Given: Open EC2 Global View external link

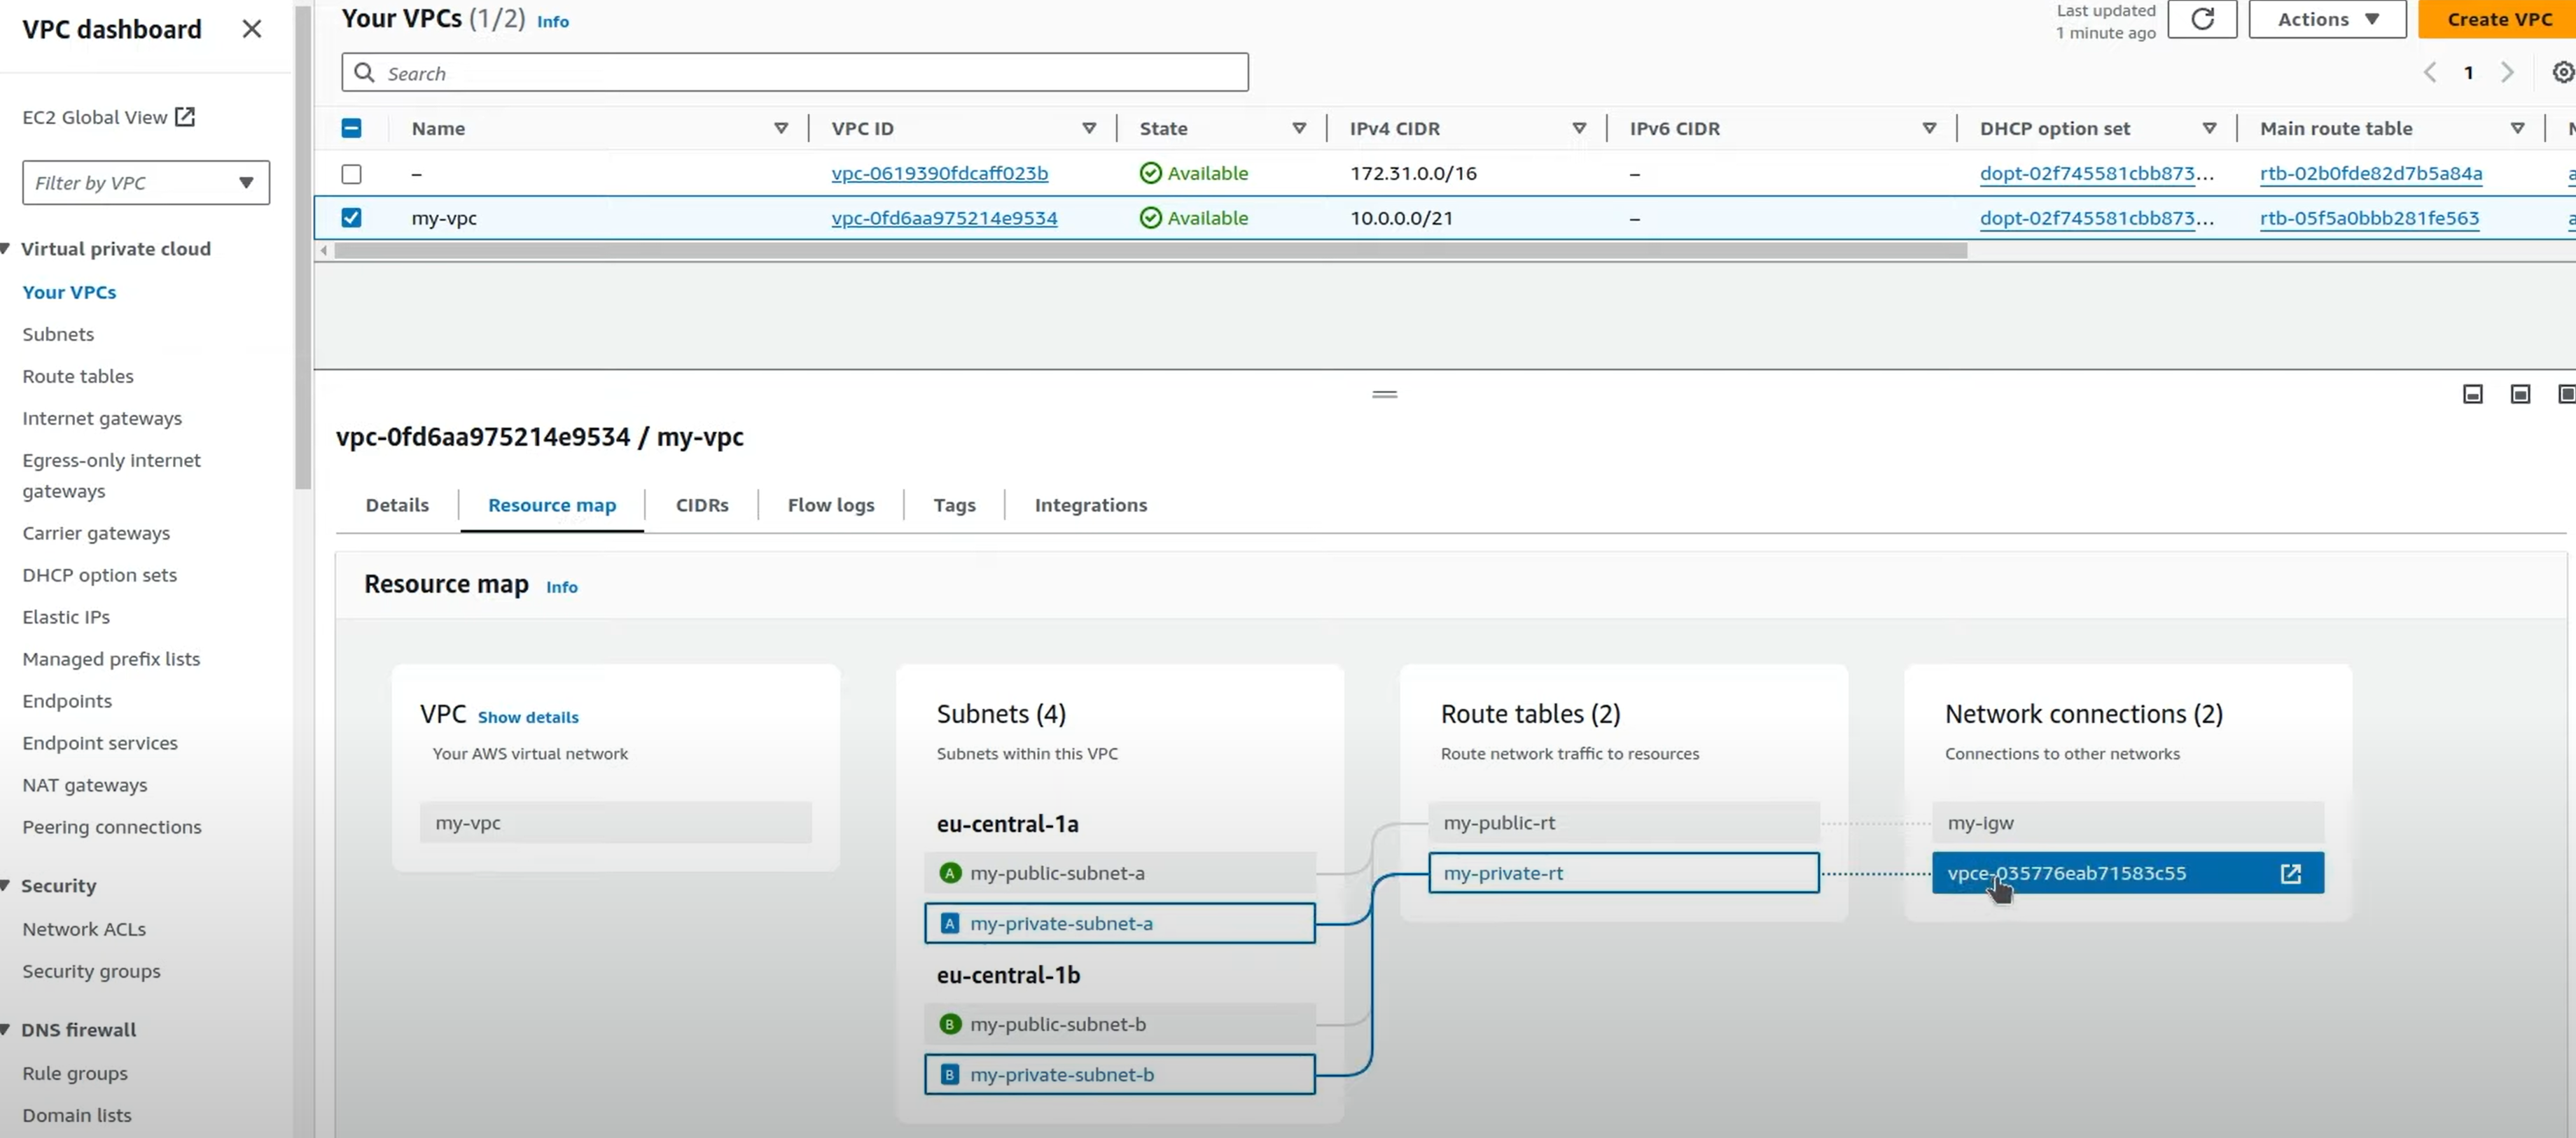Looking at the screenshot, I should pyautogui.click(x=108, y=117).
